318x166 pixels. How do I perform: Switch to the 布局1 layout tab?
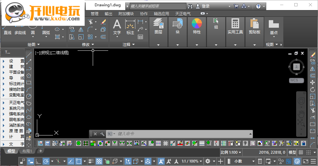[x=27, y=151]
